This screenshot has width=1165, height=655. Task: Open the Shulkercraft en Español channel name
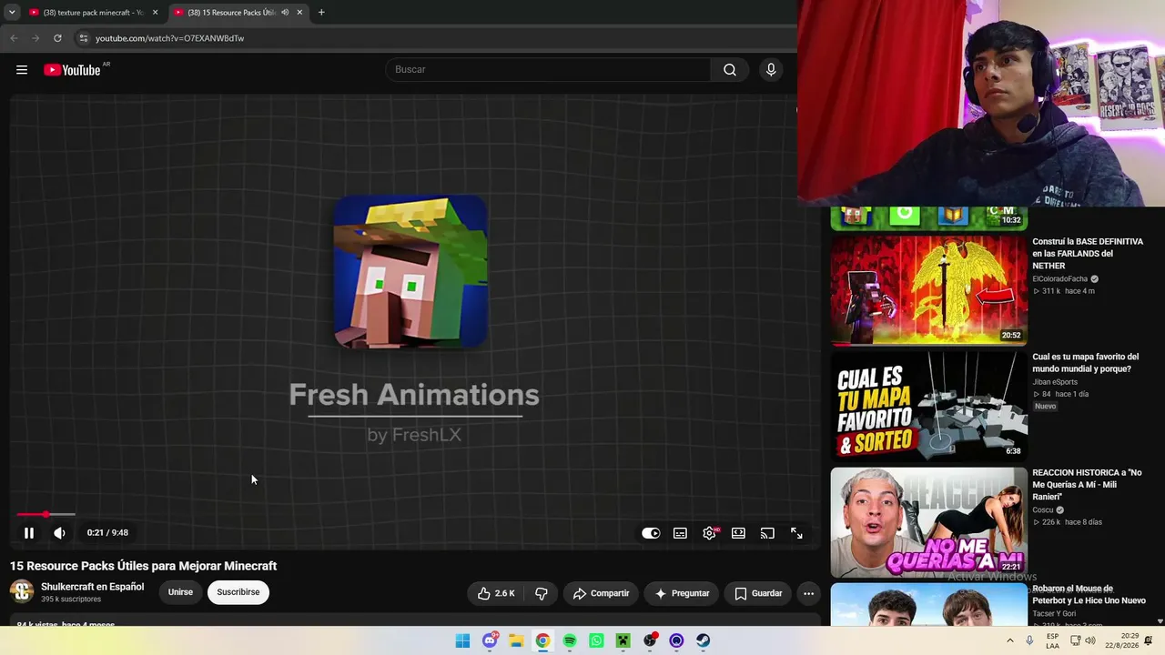[92, 587]
